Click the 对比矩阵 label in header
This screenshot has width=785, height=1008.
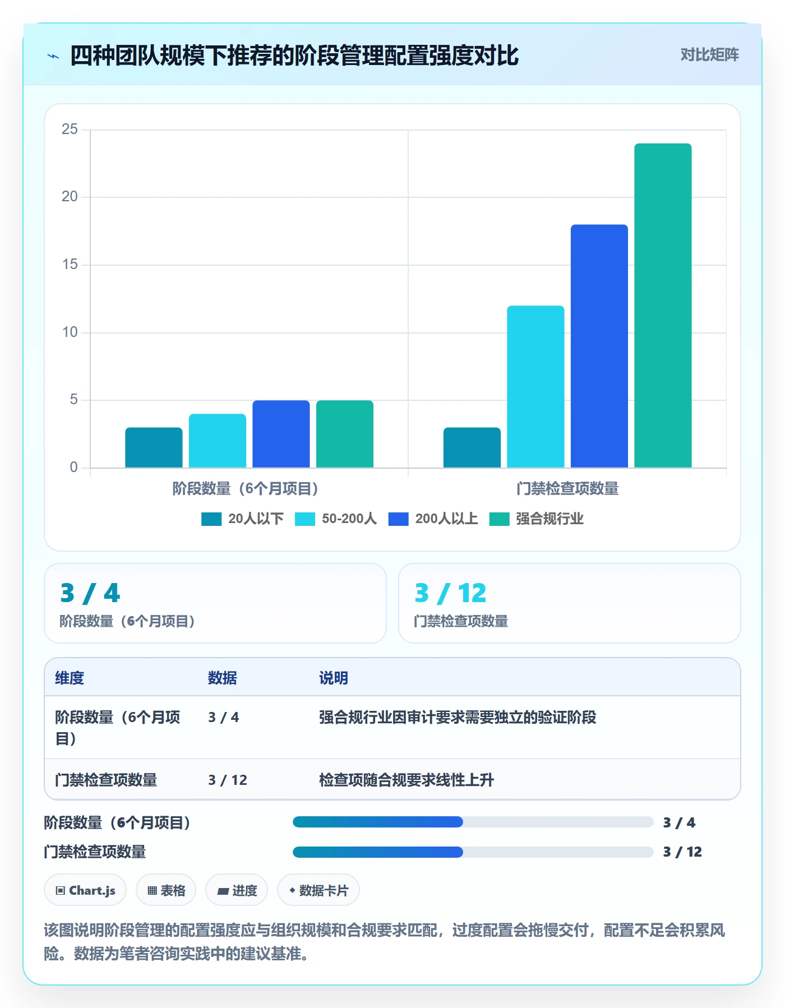[709, 55]
